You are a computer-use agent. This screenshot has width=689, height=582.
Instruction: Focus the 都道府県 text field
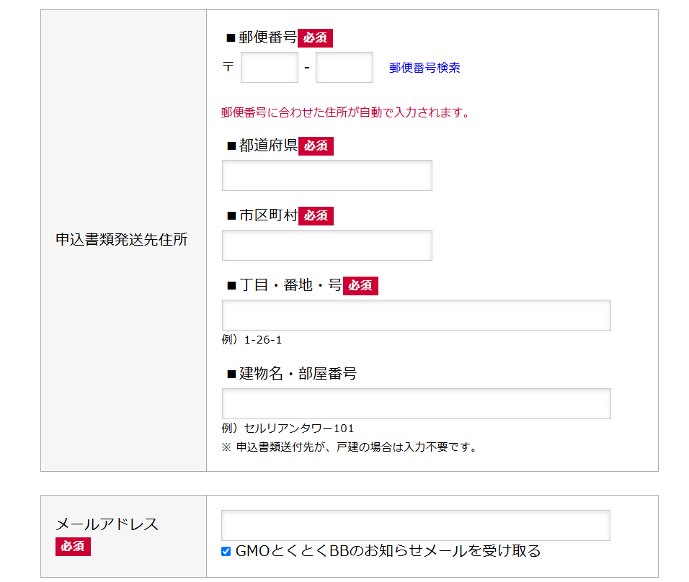[x=326, y=176]
